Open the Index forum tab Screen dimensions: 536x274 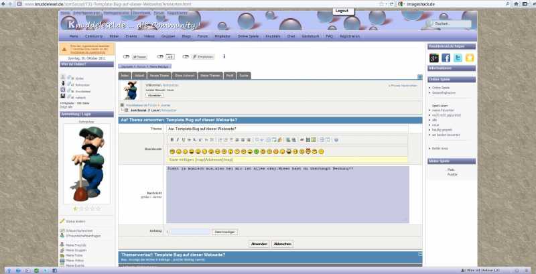click(125, 76)
